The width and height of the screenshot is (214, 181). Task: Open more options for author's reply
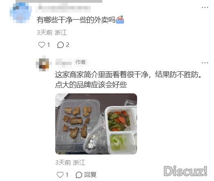[x=205, y=63]
